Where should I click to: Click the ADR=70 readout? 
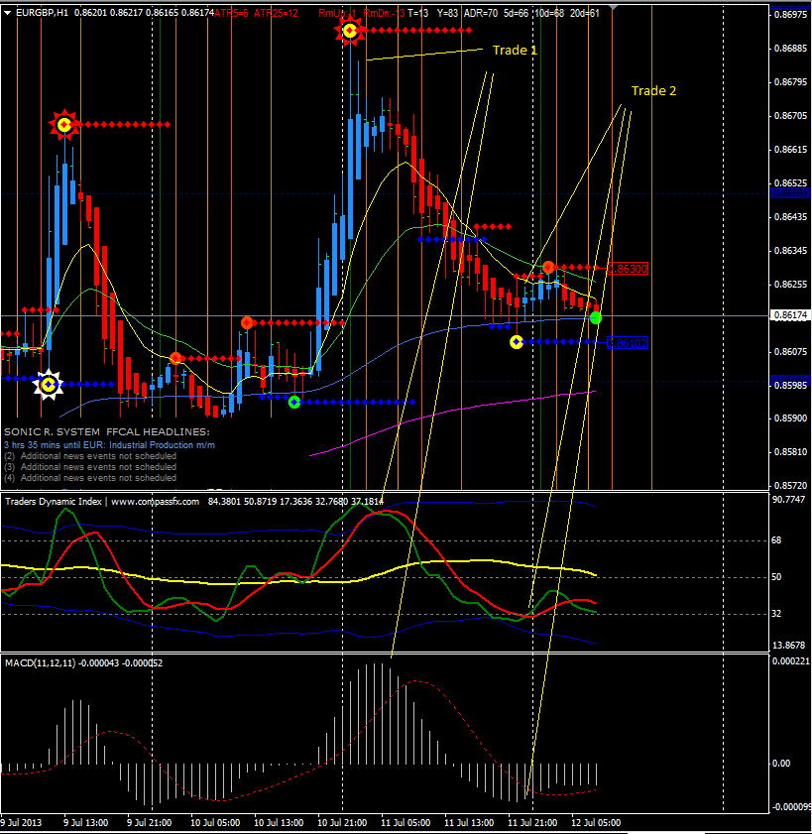coord(481,13)
